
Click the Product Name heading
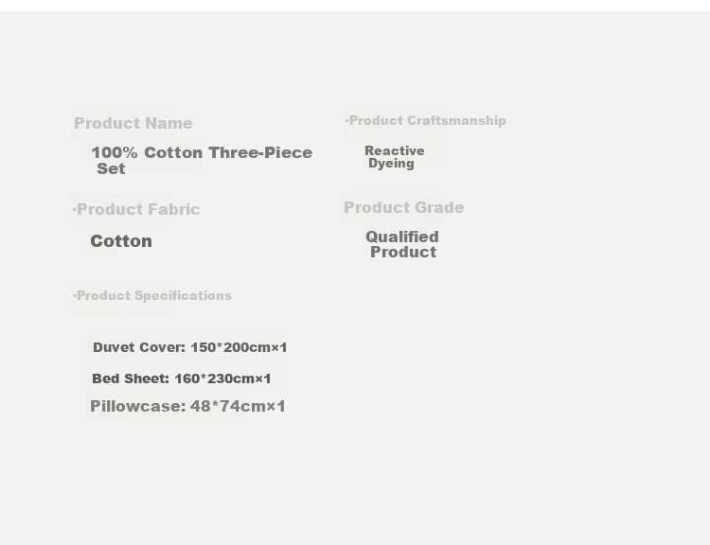point(133,123)
